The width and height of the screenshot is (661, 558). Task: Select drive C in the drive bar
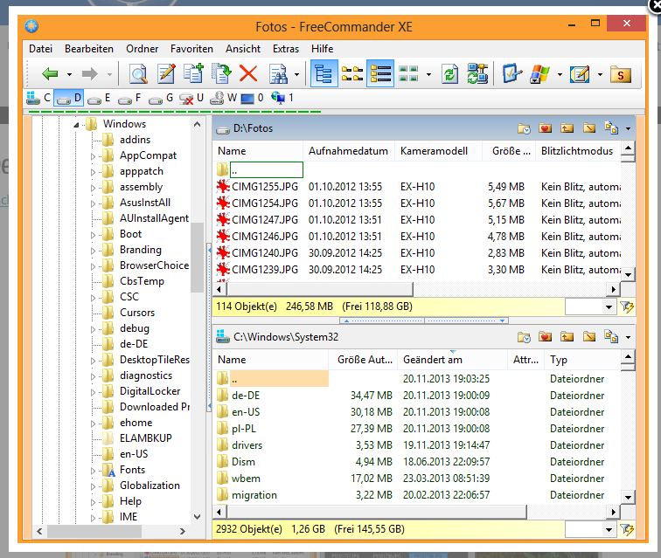point(38,98)
